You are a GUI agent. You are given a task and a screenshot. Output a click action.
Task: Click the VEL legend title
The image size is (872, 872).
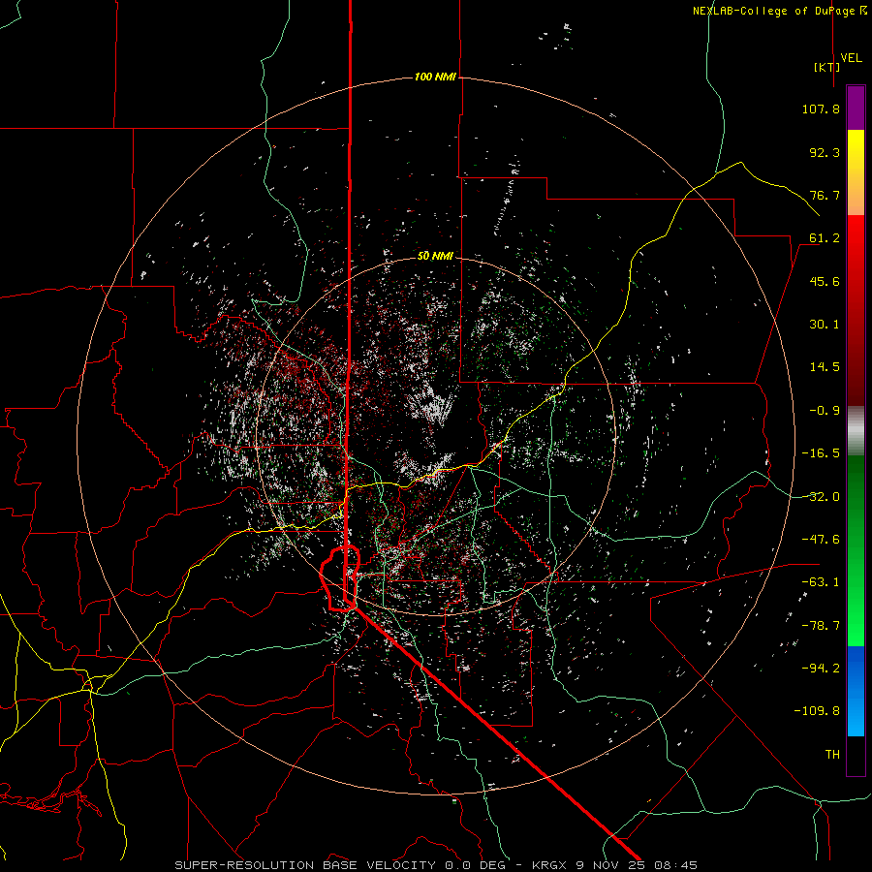[x=851, y=58]
